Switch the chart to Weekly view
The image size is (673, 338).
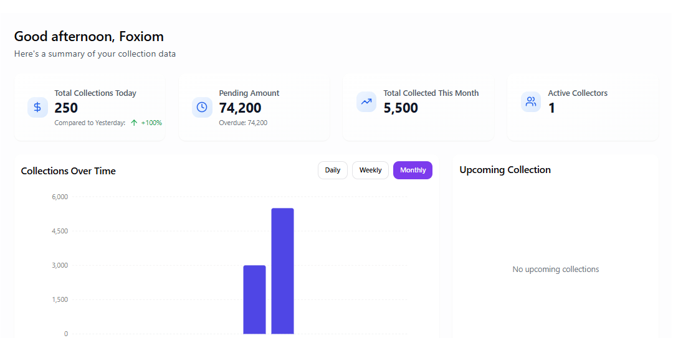(x=370, y=170)
